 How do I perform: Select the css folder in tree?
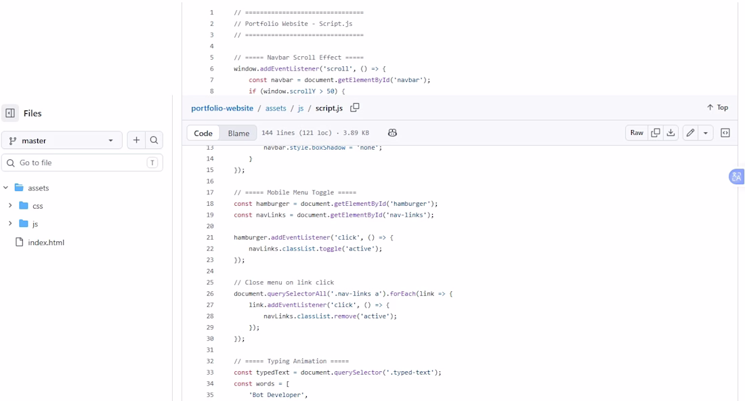[x=37, y=206]
